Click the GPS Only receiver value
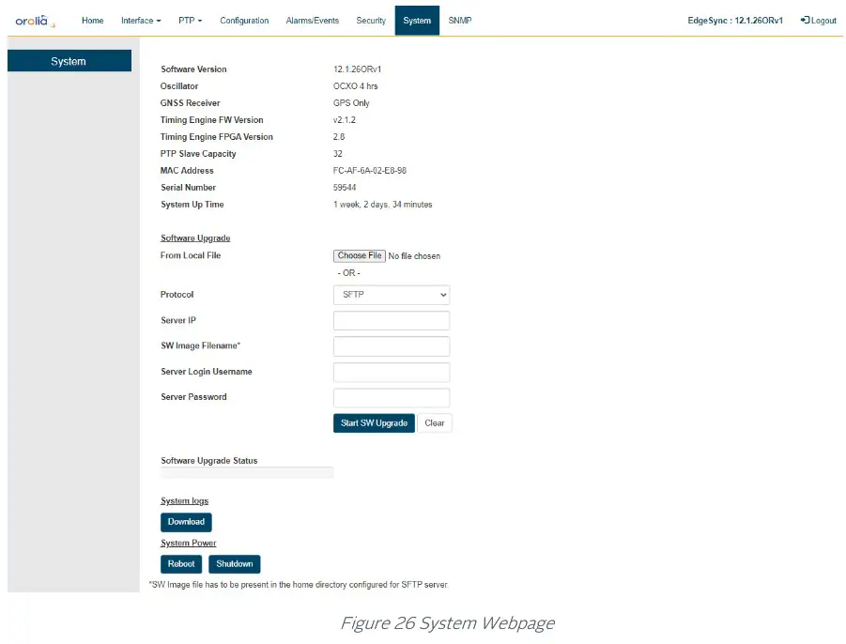This screenshot has width=846, height=644. [351, 102]
